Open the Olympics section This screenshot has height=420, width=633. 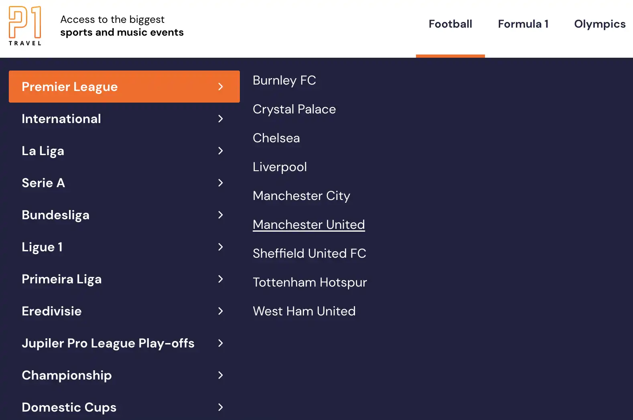[x=599, y=24]
